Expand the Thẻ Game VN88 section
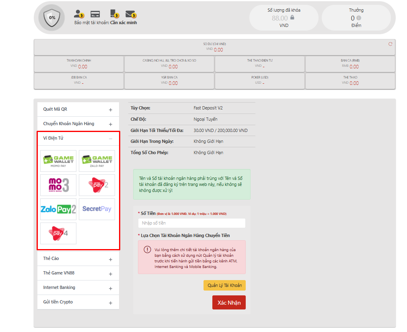This screenshot has width=407, height=332. 78,273
